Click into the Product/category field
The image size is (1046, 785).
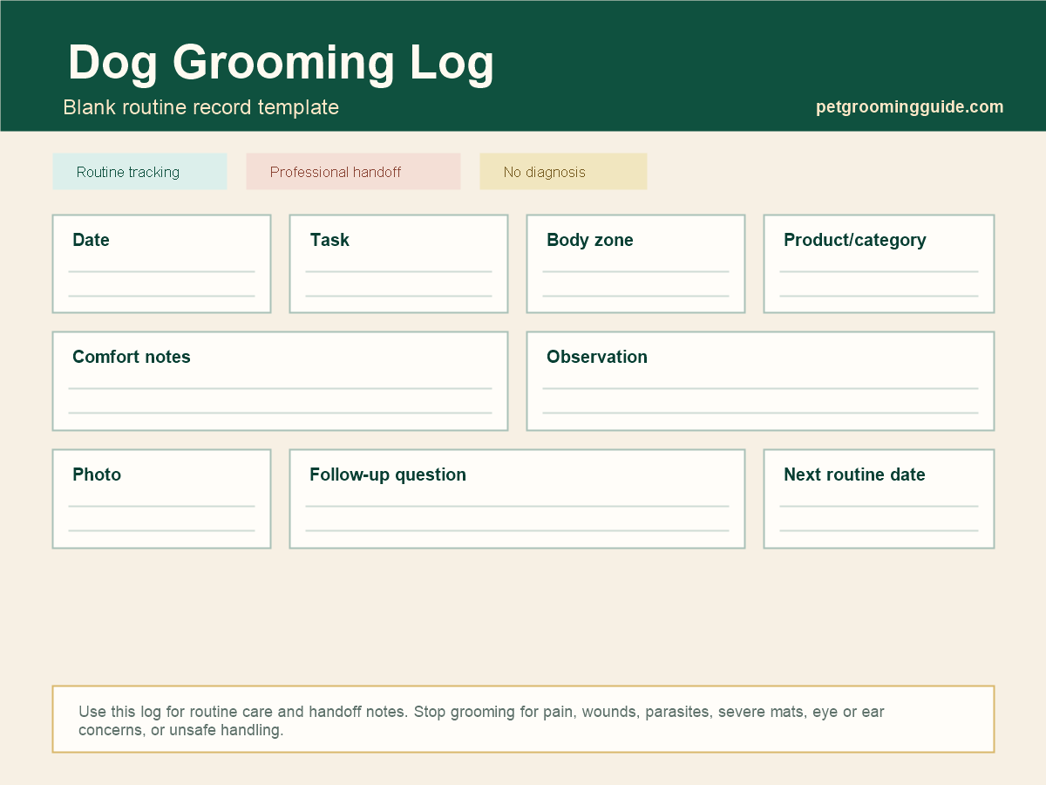(879, 263)
